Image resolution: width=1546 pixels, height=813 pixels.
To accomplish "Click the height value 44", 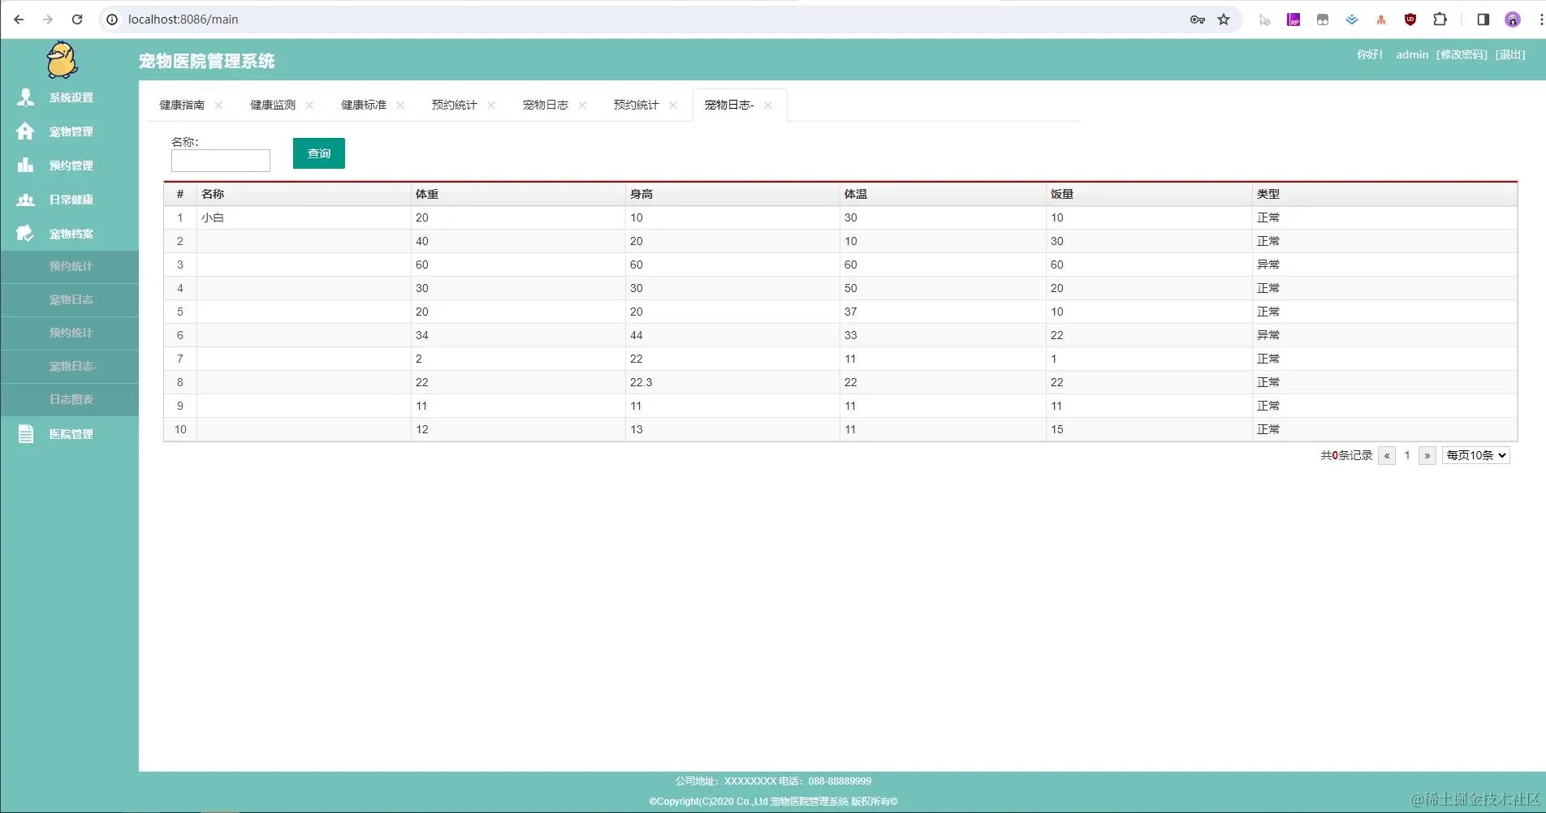I will click(x=637, y=335).
